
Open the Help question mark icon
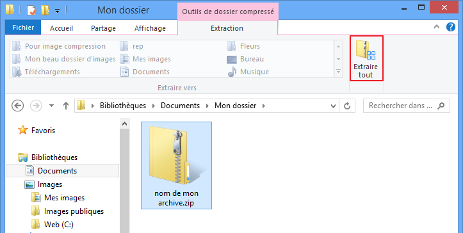[x=451, y=27]
